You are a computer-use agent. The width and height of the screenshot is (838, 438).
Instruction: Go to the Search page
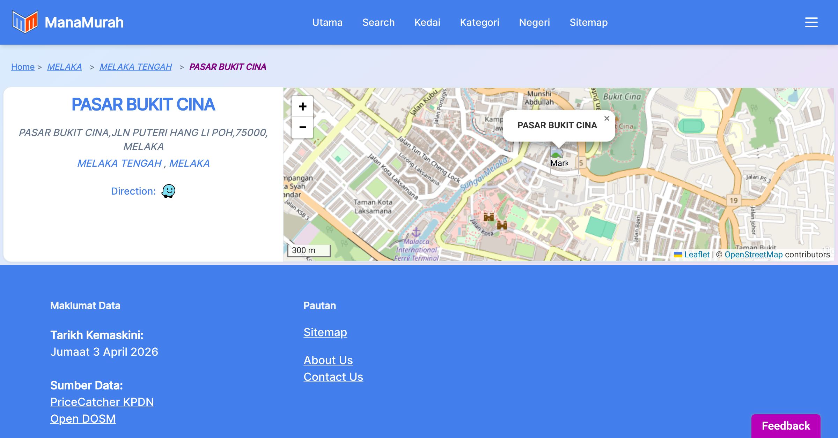click(x=378, y=22)
